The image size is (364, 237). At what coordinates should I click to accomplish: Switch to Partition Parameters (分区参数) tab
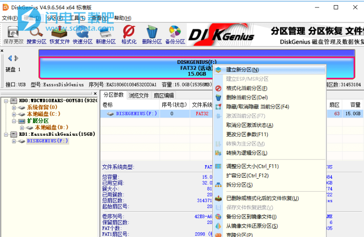(x=113, y=95)
